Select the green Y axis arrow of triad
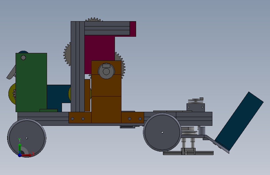Screen dimensions: 270x175 [20, 147]
